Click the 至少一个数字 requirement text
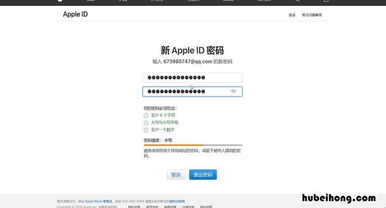 point(162,130)
